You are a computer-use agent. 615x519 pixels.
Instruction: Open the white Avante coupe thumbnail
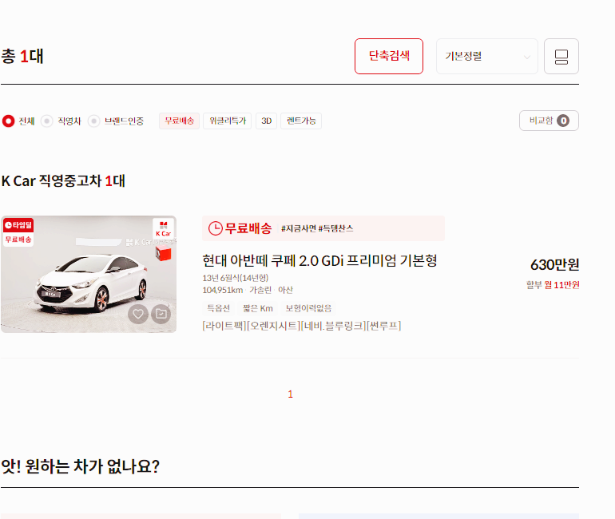[88, 275]
